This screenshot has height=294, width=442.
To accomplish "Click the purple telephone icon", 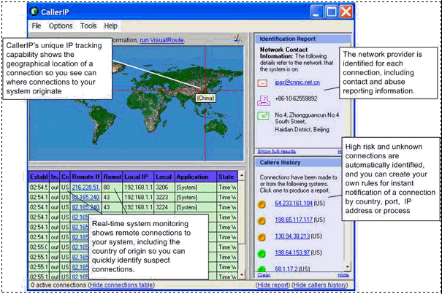I will pos(264,100).
